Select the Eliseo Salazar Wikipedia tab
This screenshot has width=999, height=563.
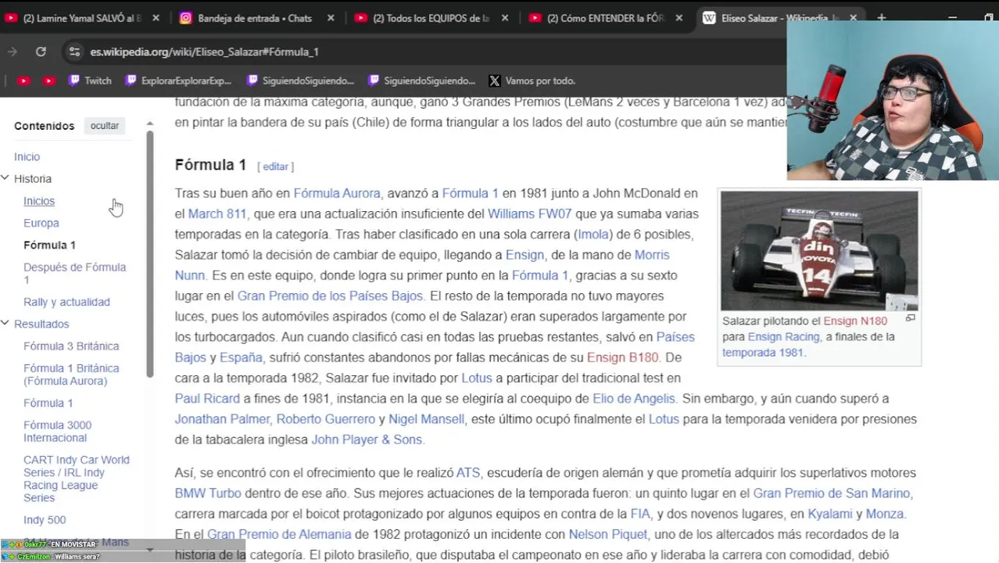coord(770,18)
